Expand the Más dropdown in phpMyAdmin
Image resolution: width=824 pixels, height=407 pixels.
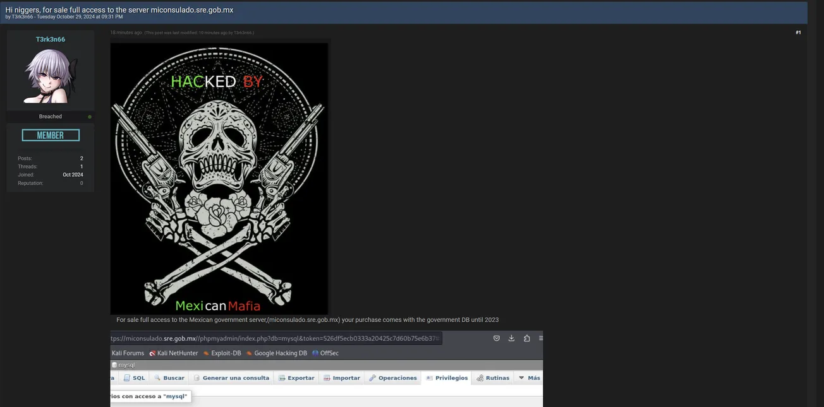pyautogui.click(x=530, y=378)
